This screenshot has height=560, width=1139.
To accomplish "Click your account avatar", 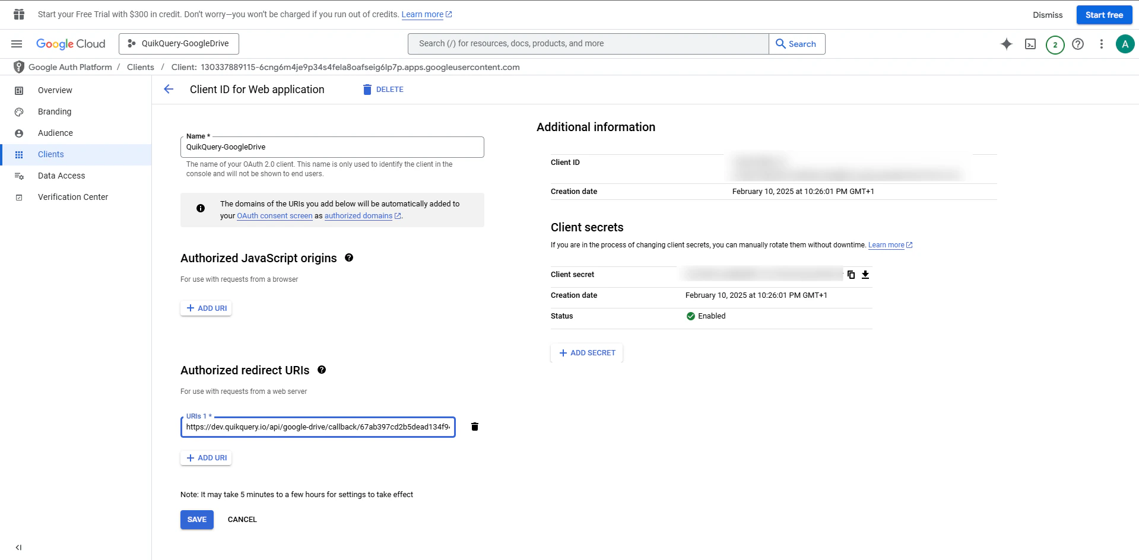I will [1125, 44].
